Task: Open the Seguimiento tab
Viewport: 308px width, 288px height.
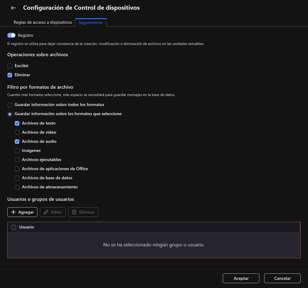Action: (x=91, y=22)
